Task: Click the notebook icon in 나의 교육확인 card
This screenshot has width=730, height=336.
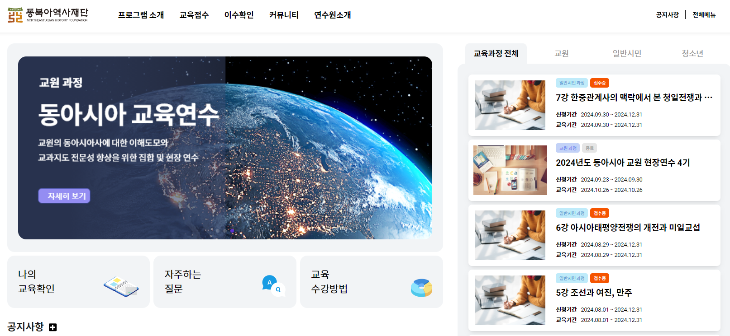Action: 121,286
